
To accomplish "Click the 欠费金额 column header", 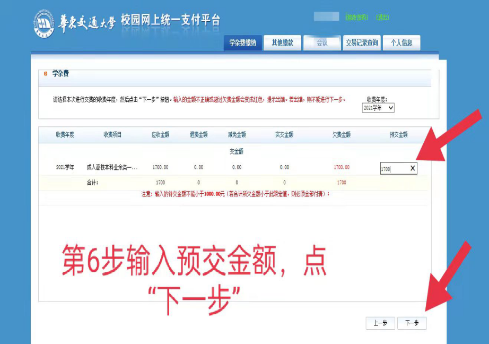I will point(342,135).
